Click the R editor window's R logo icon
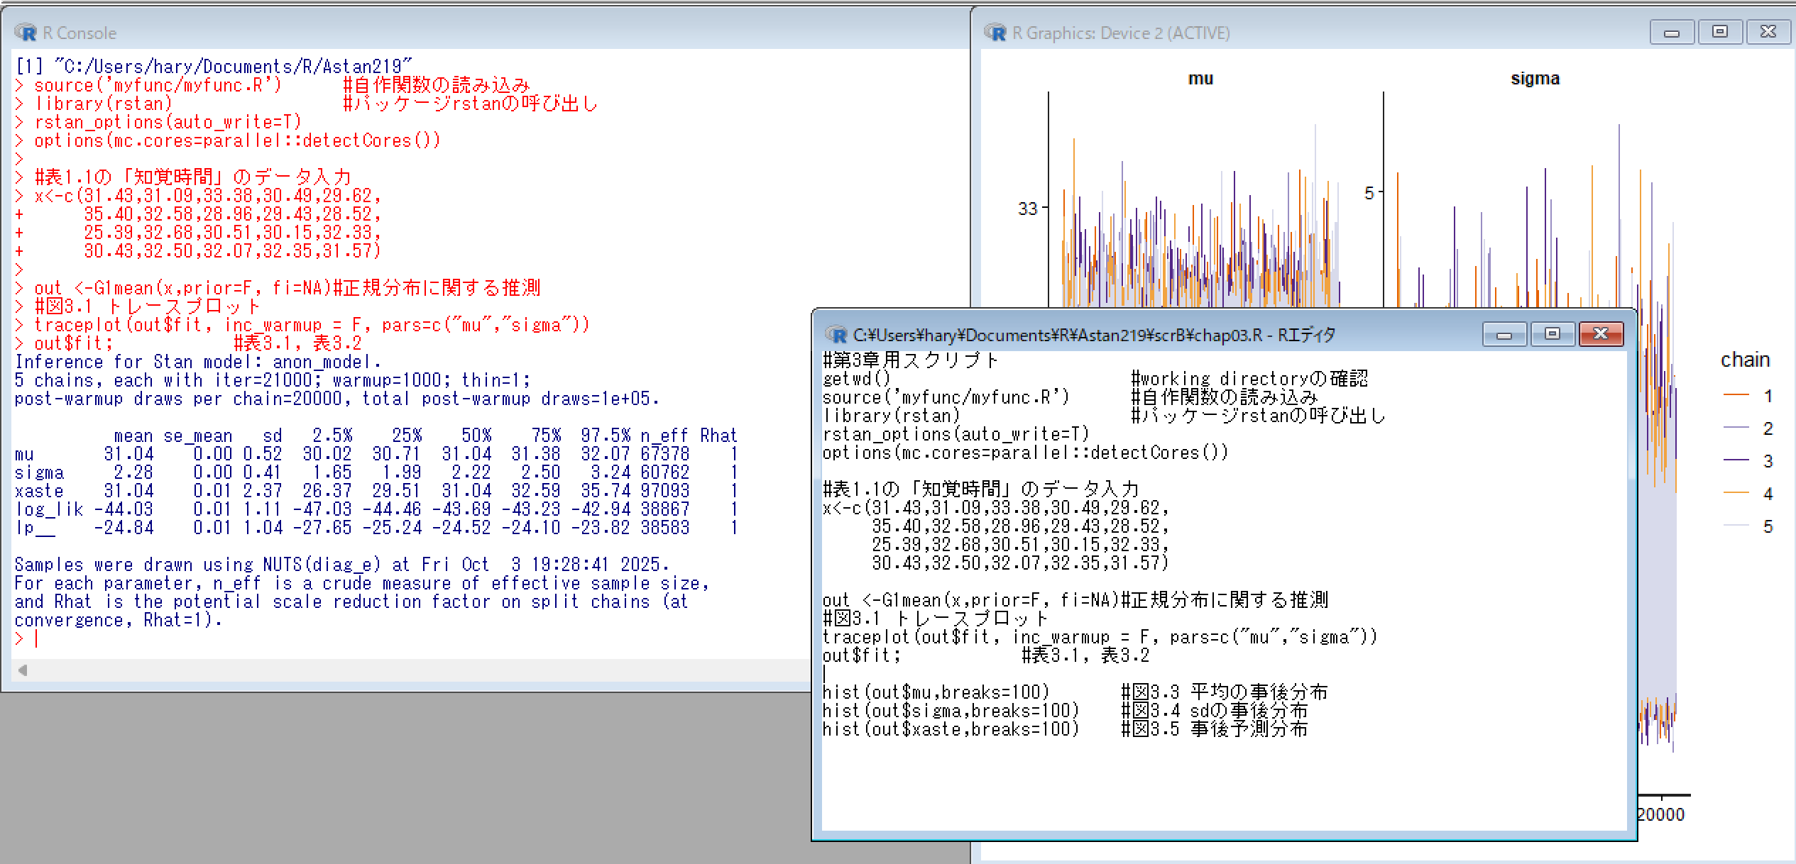 pos(836,335)
